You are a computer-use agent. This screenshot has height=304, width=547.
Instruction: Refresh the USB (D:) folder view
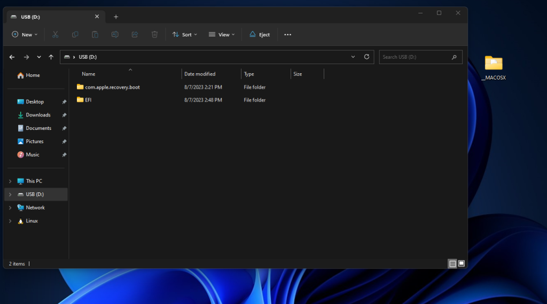(x=366, y=57)
